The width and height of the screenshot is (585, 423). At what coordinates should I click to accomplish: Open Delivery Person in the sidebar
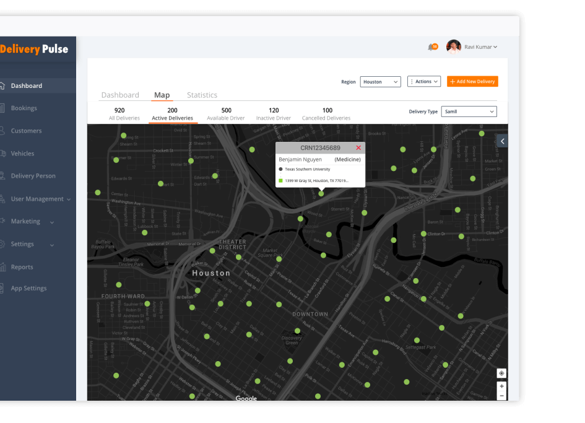tap(33, 176)
